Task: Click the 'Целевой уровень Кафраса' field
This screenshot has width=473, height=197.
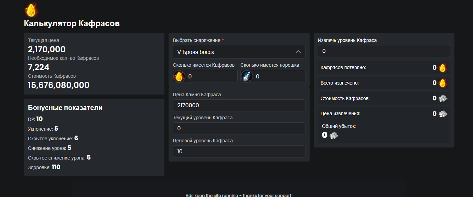Action: point(239,151)
